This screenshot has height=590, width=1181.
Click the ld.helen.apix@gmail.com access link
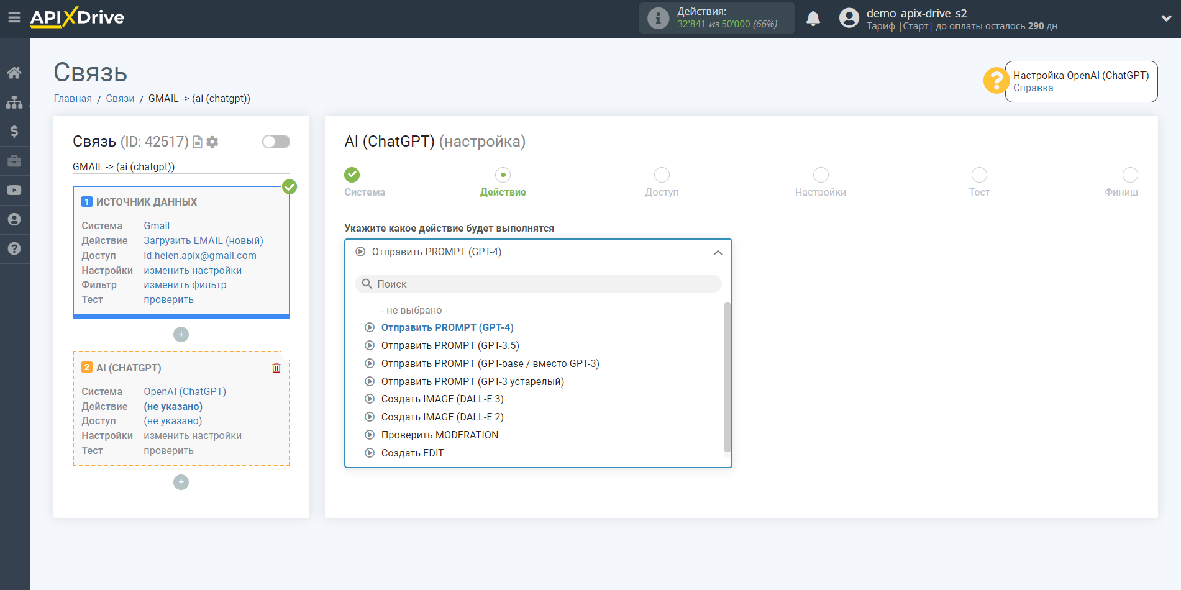tap(200, 255)
